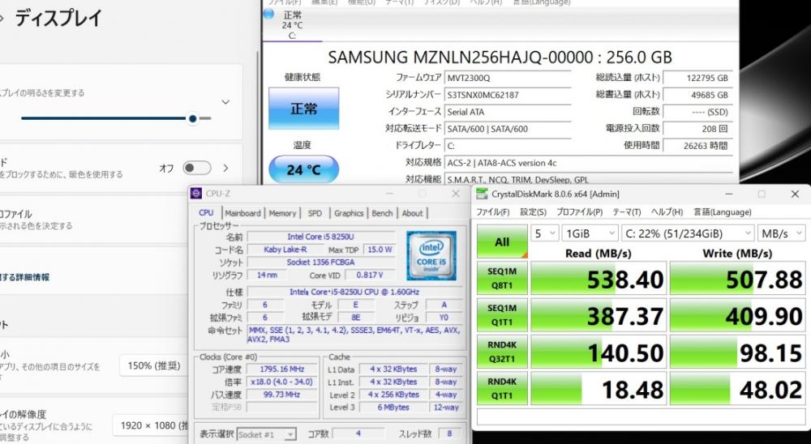Click the 140.50 read result

(599, 352)
